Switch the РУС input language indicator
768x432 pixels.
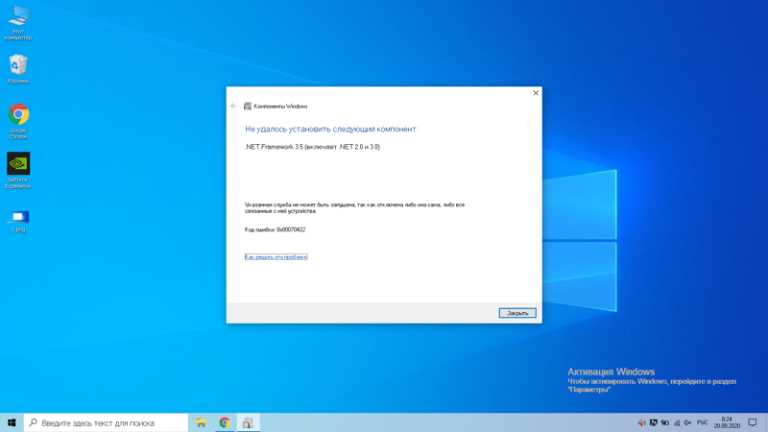[703, 422]
